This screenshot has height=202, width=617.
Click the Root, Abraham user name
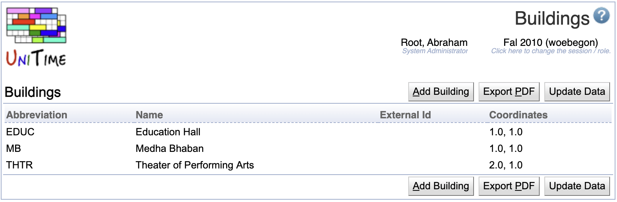click(x=434, y=42)
